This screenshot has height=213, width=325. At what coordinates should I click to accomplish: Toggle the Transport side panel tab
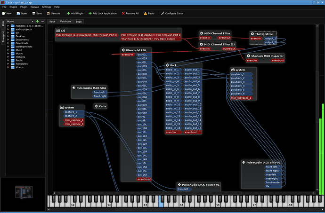(3, 37)
